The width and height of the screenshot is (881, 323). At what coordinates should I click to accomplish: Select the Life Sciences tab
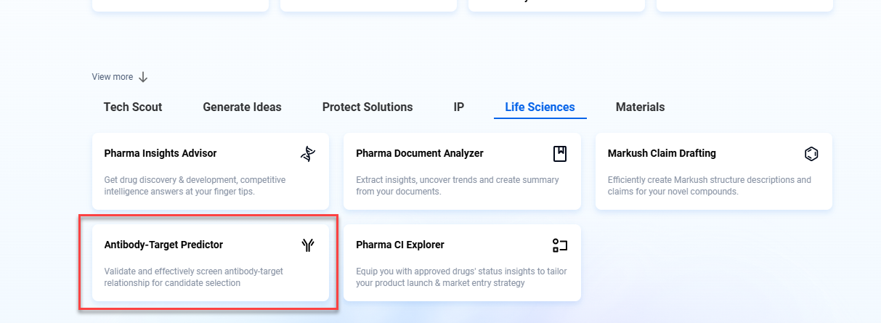click(540, 107)
